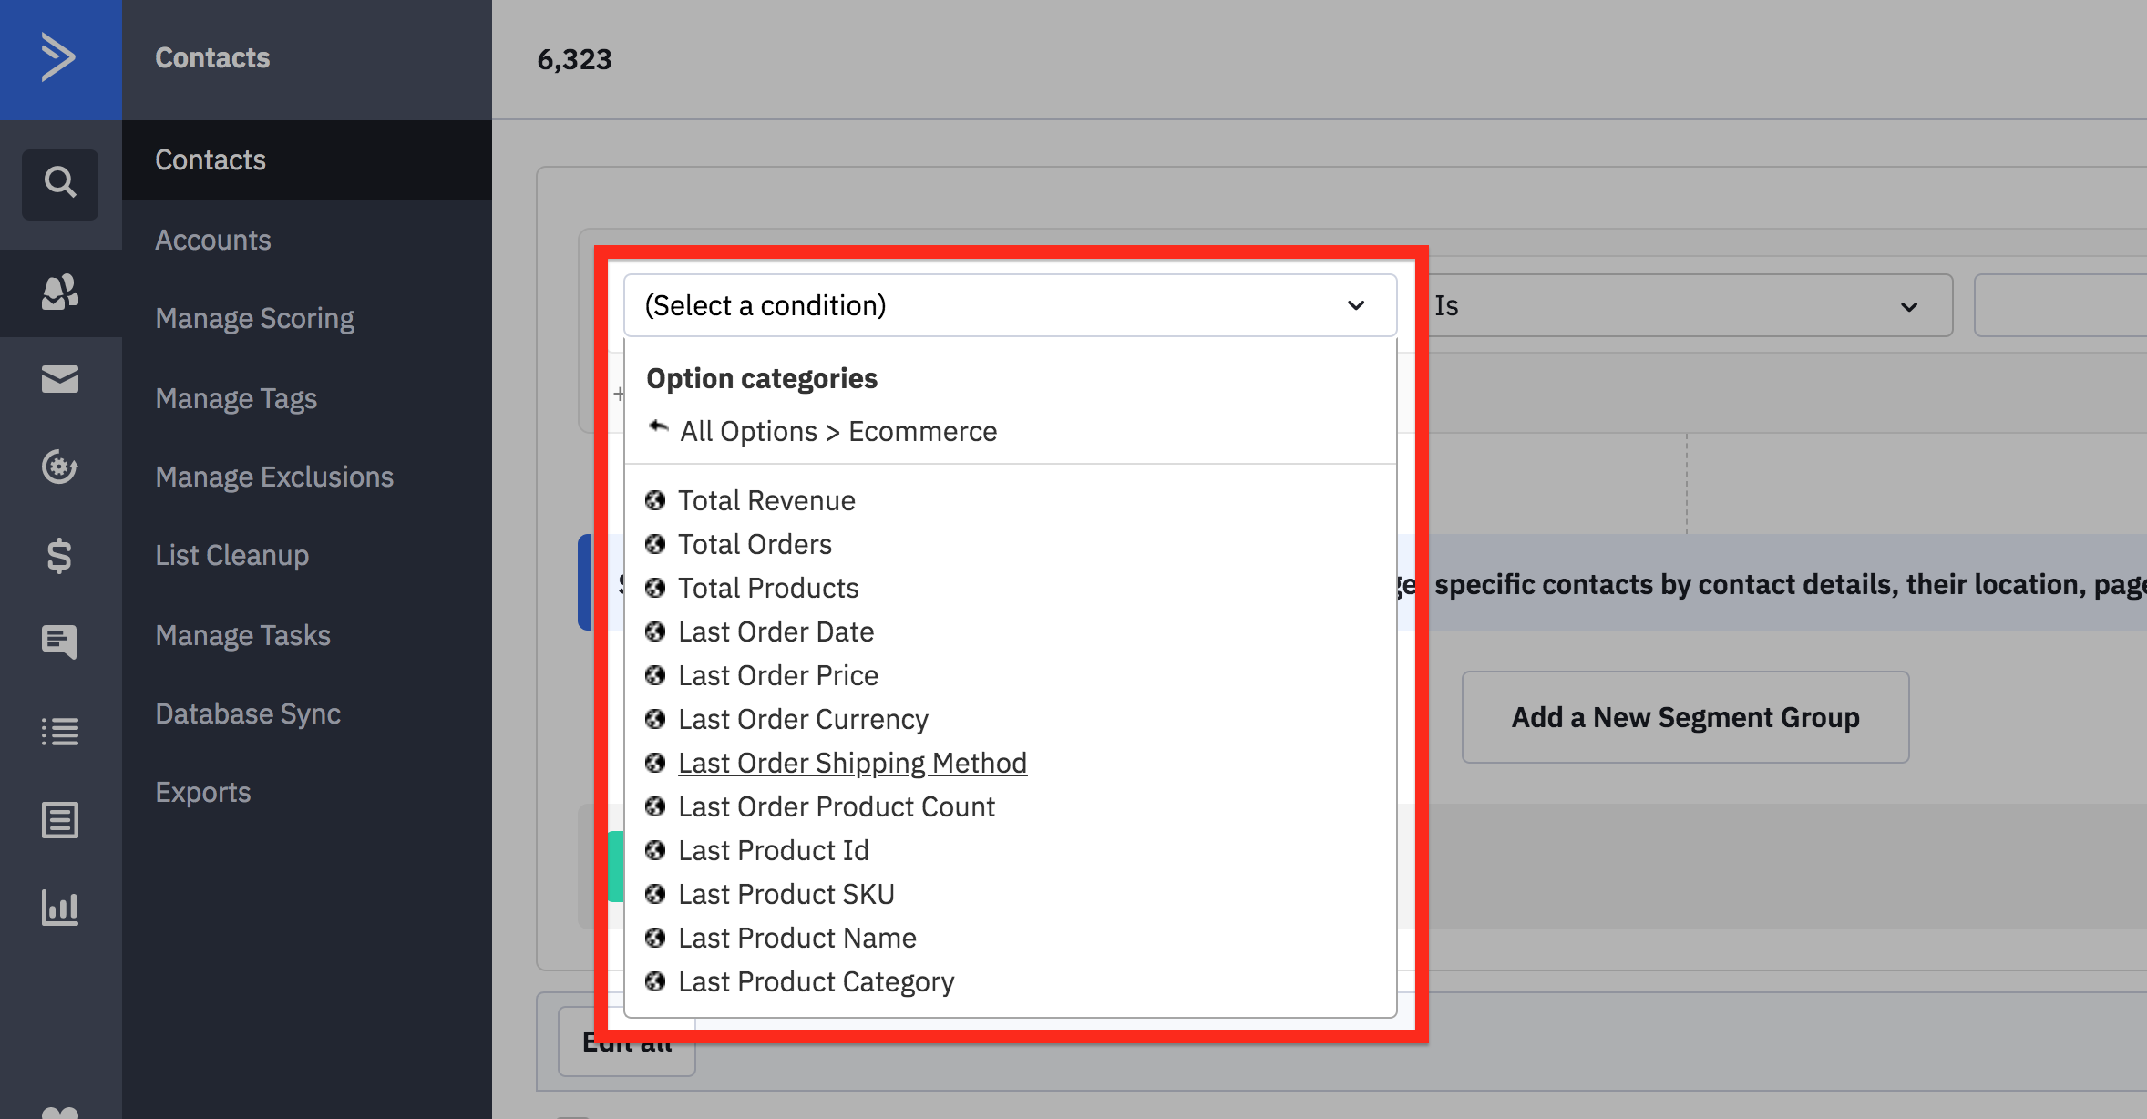Open the Reports bar chart icon
The height and width of the screenshot is (1119, 2147).
click(x=60, y=908)
